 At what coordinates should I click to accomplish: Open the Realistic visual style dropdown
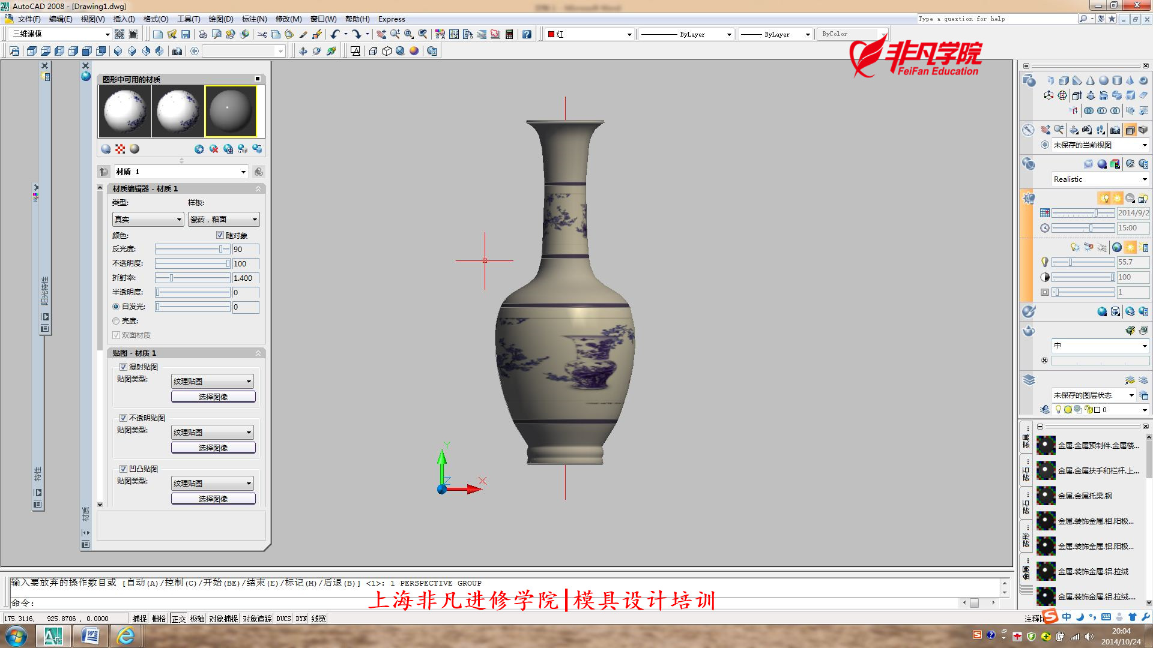click(1100, 179)
